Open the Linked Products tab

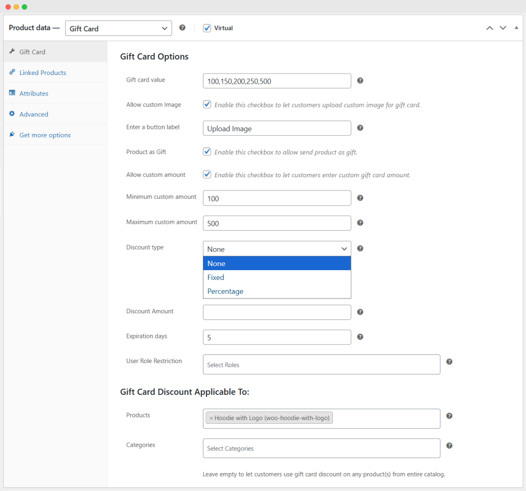(43, 73)
